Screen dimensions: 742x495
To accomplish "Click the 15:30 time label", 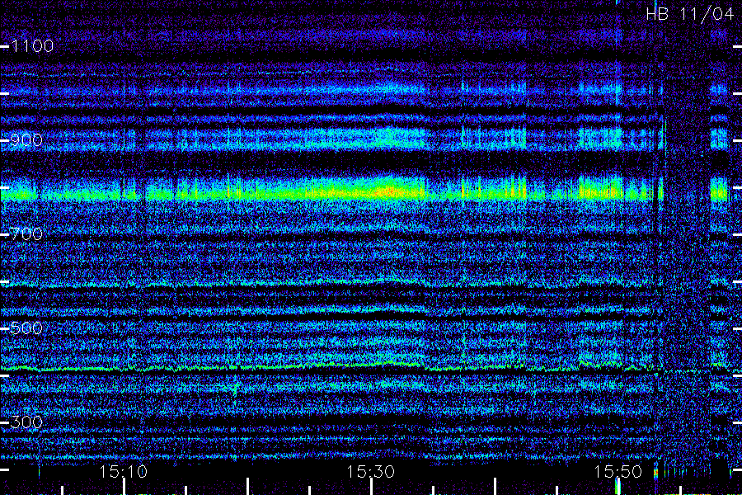I will tap(370, 472).
